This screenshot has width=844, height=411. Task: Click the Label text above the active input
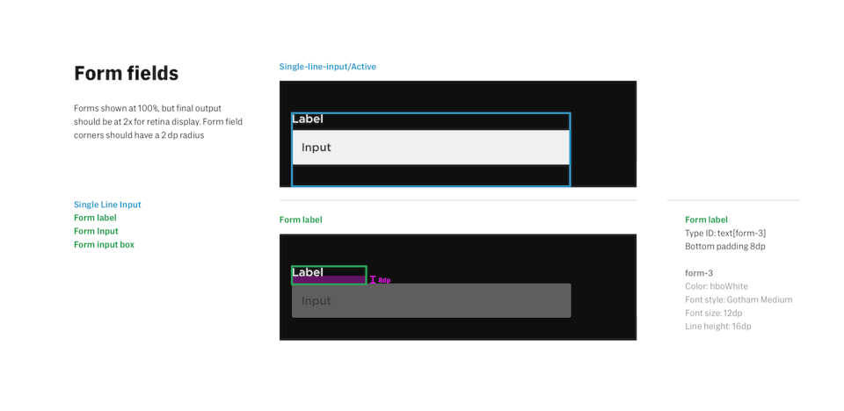(308, 119)
